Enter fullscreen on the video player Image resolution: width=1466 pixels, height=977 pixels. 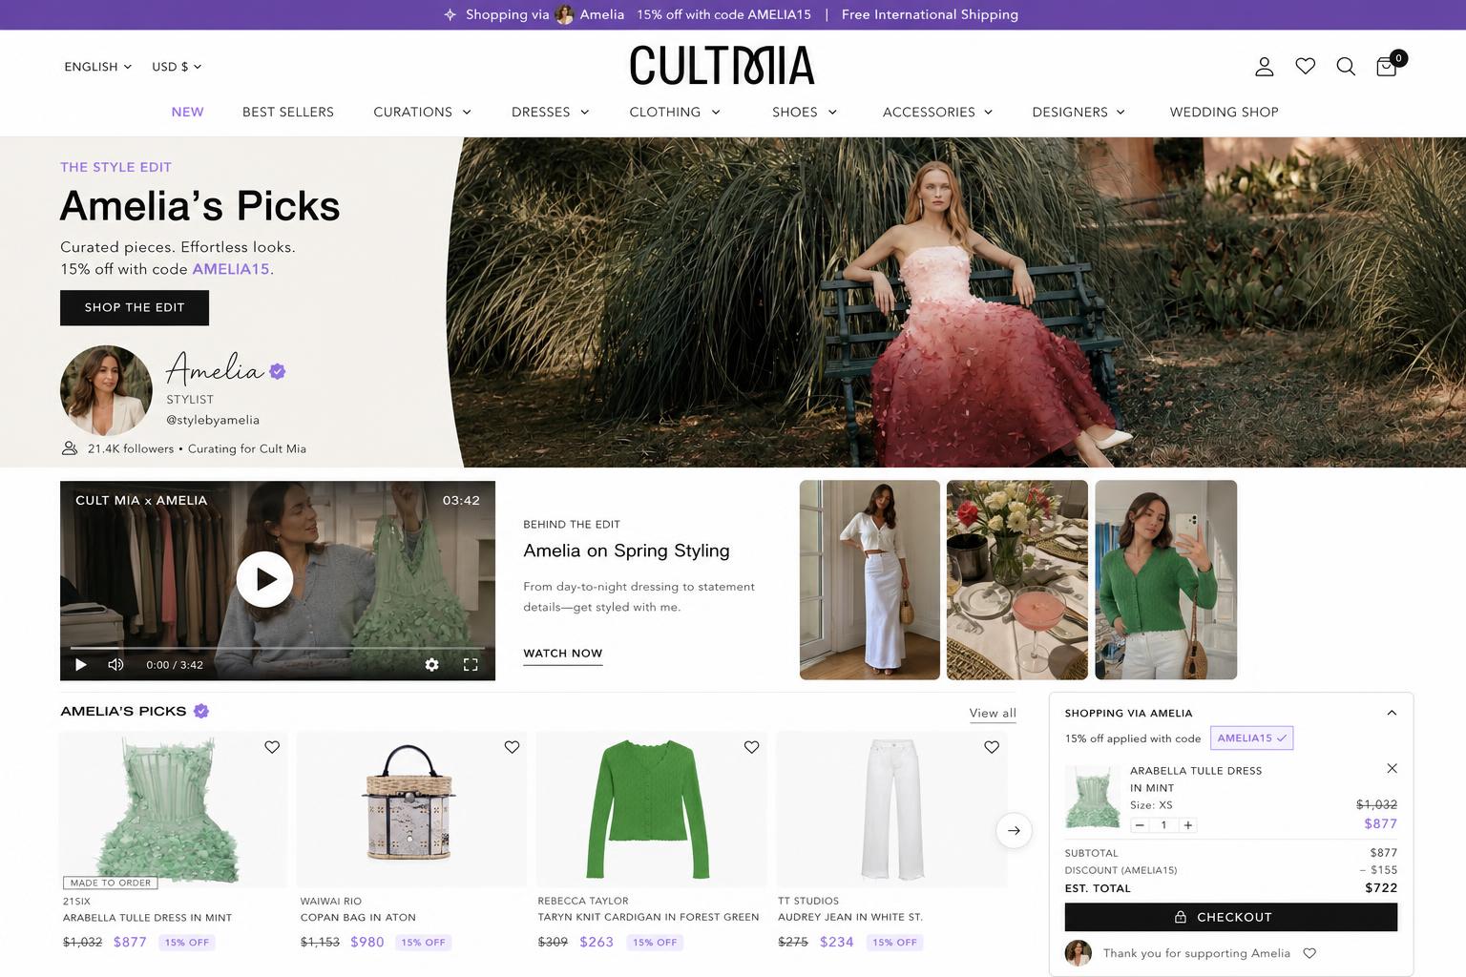click(471, 665)
